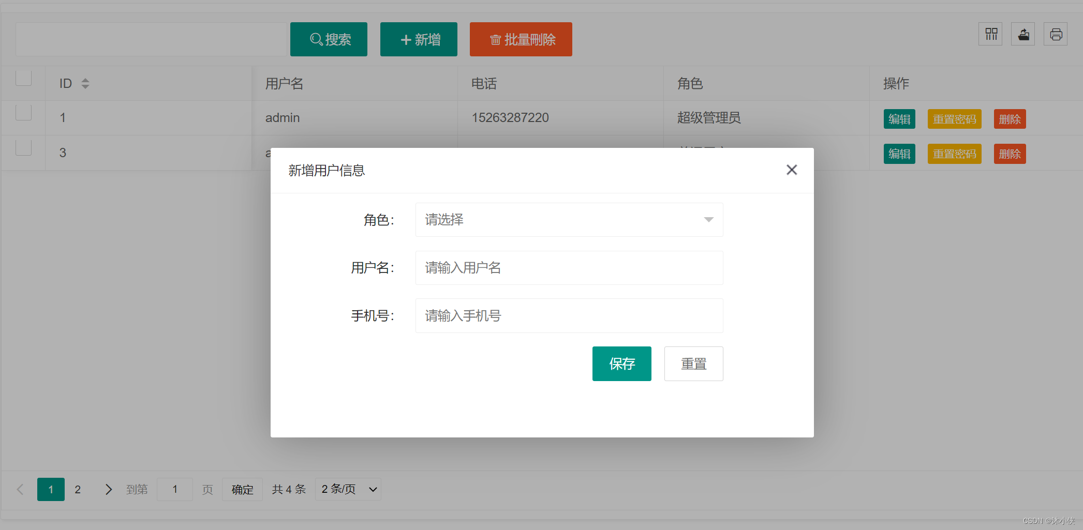Click the 共 4 条 total count text
The width and height of the screenshot is (1083, 530).
point(289,489)
